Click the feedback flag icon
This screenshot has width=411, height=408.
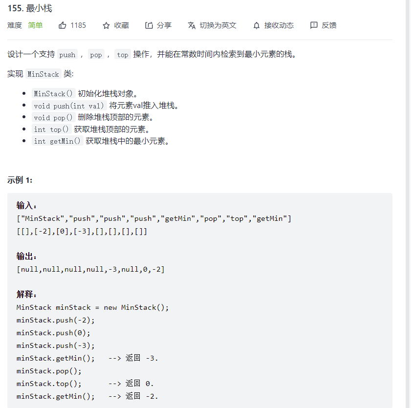click(x=314, y=25)
